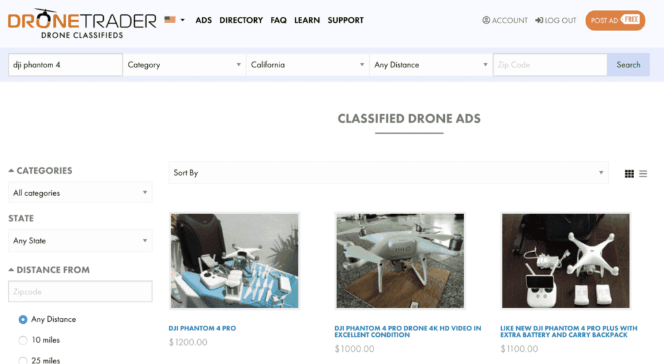Viewport: 664px width, 364px height.
Task: Open the SUPPORT page
Action: coord(346,20)
